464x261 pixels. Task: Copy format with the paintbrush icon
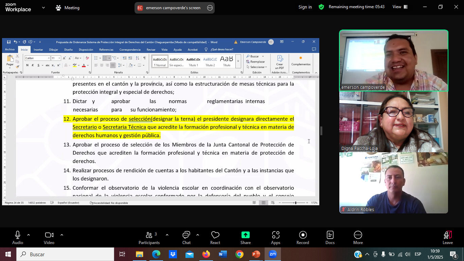coord(17,67)
